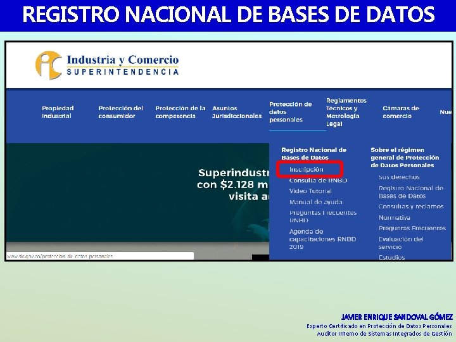This screenshot has height=342, width=456.
Task: Open right column Registro Nacional de Bases de Datos link under Sus derechos
Action: point(411,192)
